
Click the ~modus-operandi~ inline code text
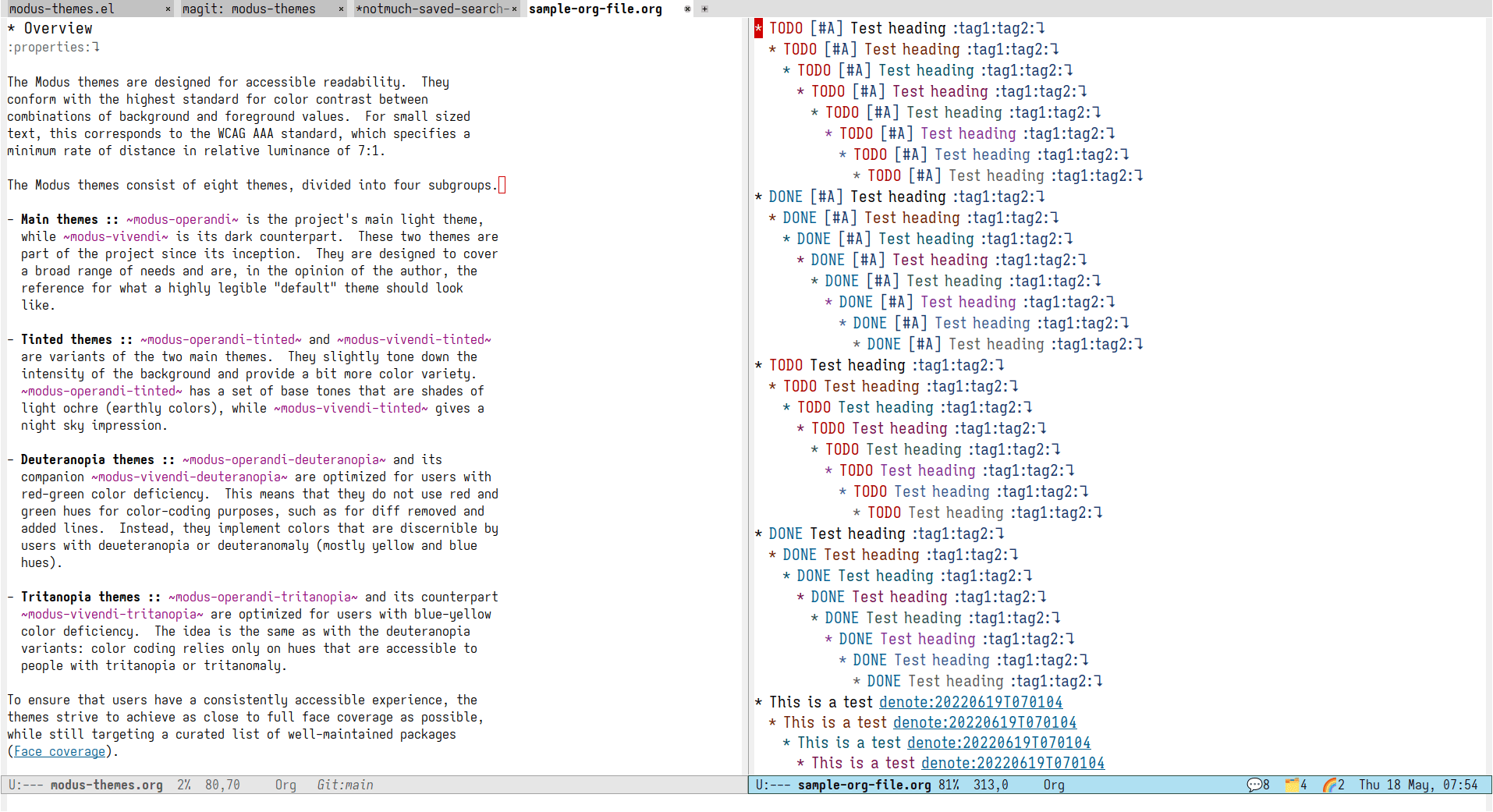(x=183, y=219)
